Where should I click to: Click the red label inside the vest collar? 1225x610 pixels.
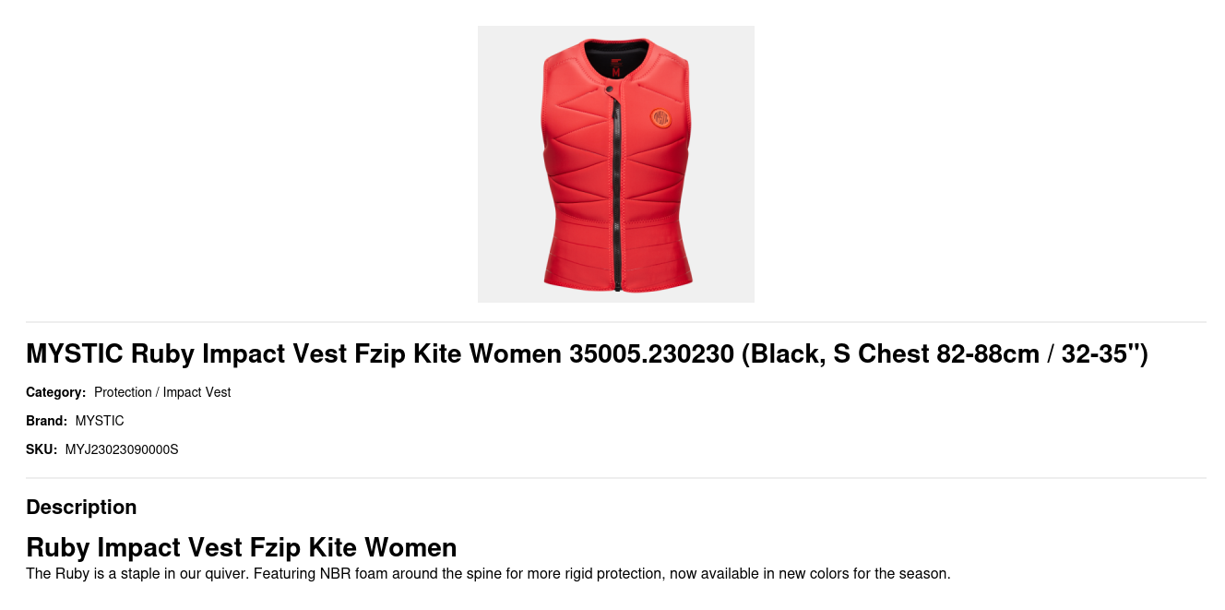pyautogui.click(x=616, y=67)
